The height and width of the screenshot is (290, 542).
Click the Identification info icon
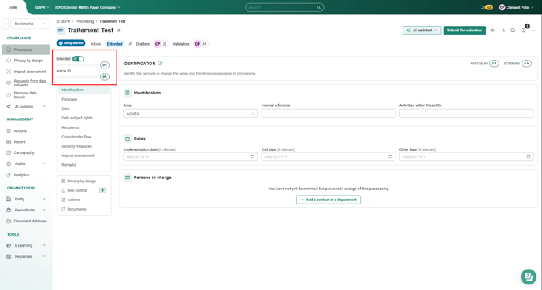pos(160,64)
